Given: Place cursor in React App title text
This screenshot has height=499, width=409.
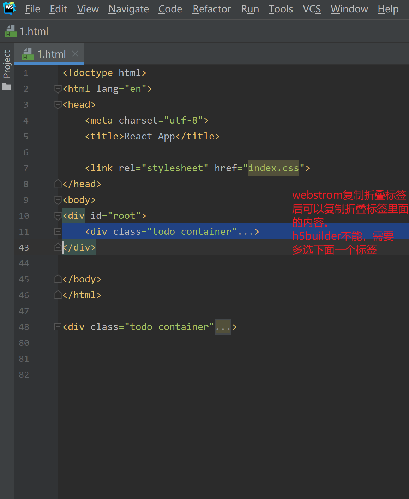Looking at the screenshot, I should [138, 136].
